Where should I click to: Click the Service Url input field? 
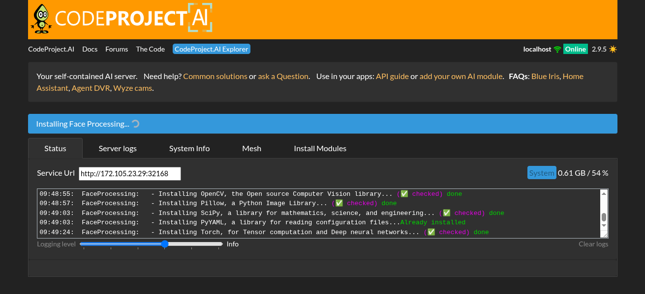coord(130,174)
